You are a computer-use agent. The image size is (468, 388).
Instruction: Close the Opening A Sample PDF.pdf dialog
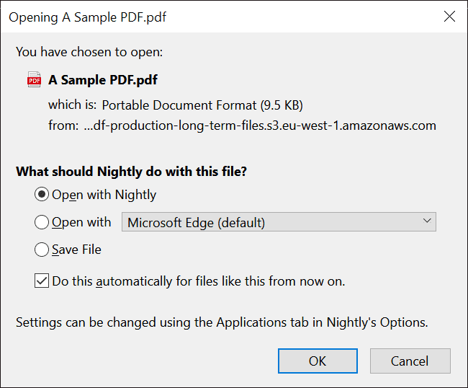[x=449, y=17]
